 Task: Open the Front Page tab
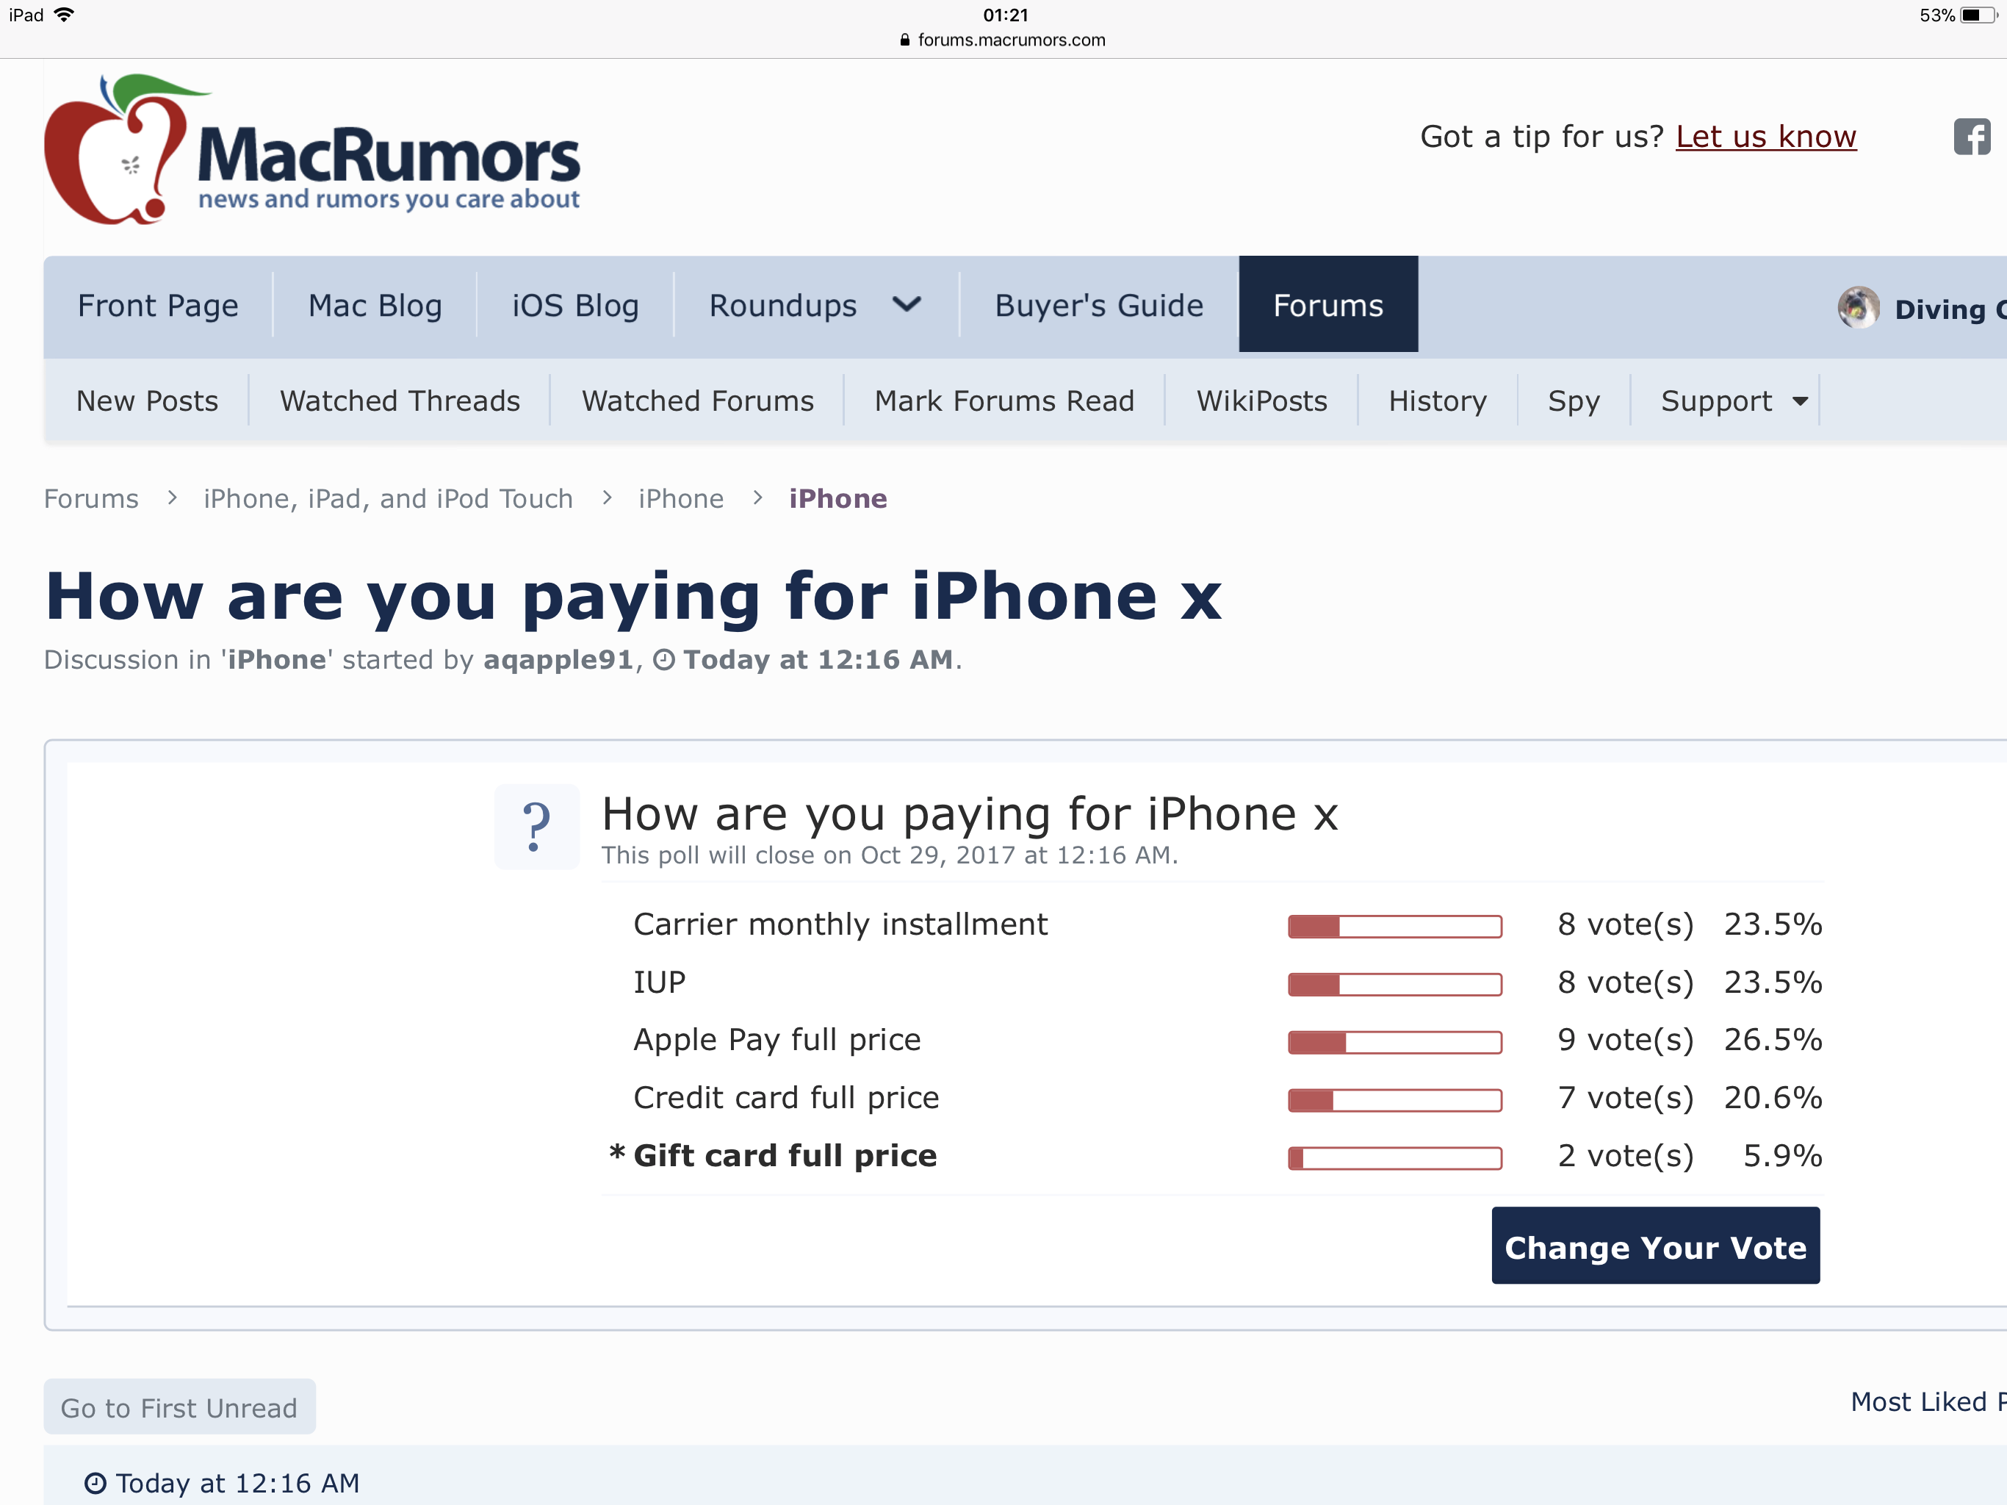(x=158, y=306)
